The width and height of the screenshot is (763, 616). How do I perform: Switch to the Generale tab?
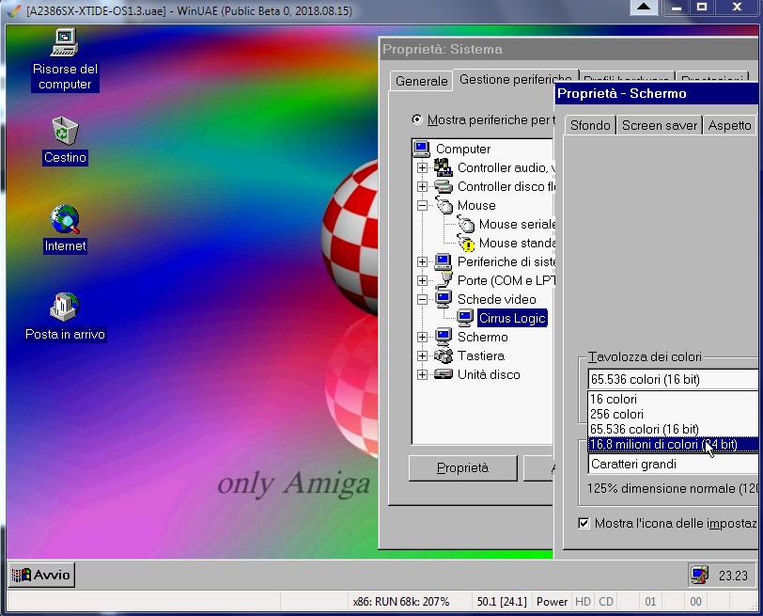[x=421, y=81]
